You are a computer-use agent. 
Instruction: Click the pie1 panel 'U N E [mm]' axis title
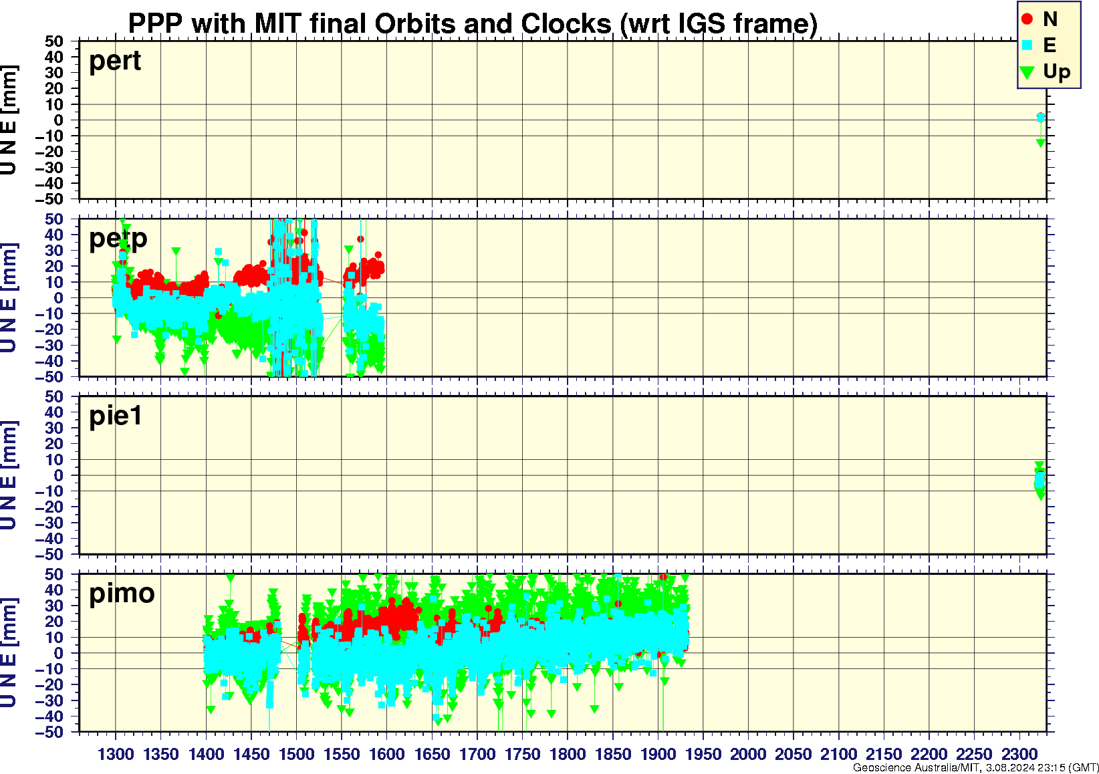[x=9, y=475]
